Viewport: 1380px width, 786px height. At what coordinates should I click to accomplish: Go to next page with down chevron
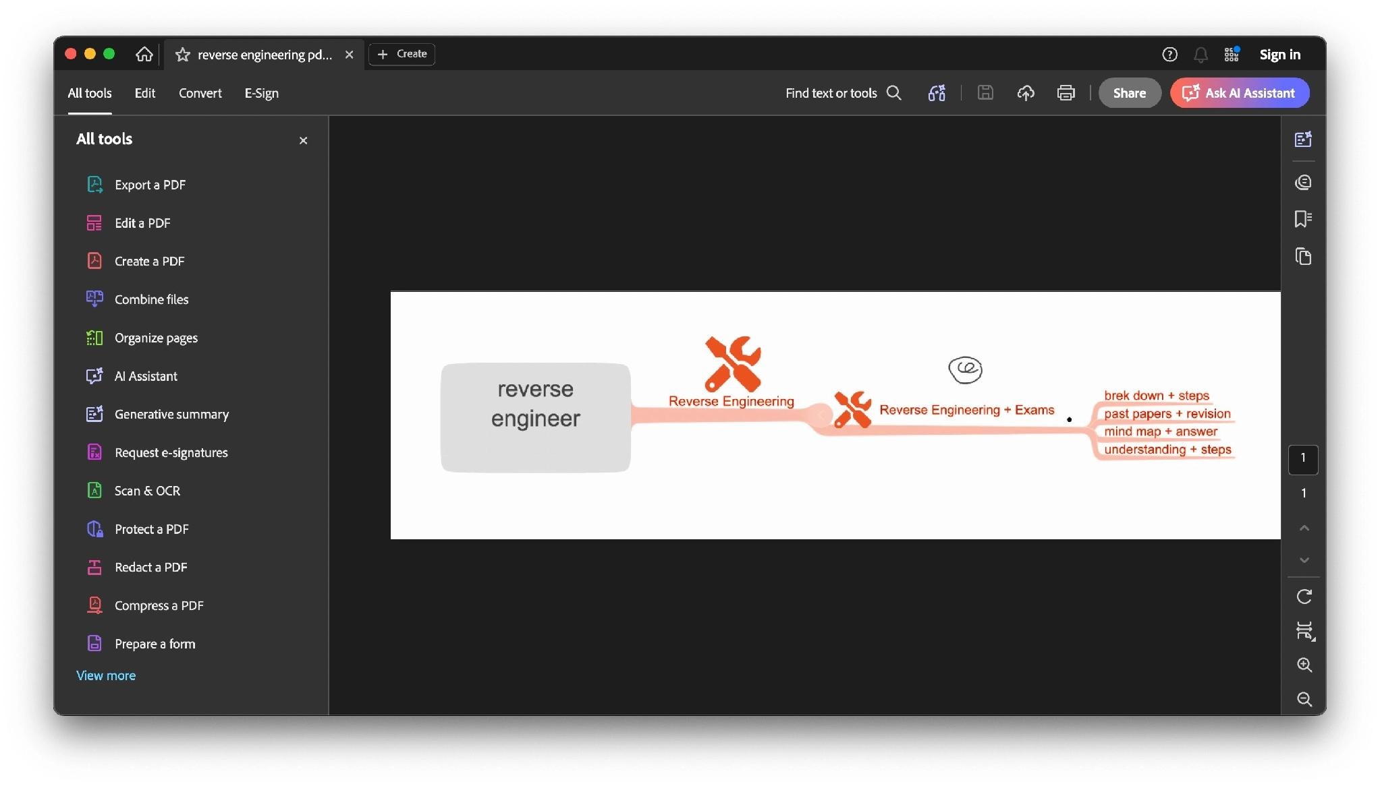pyautogui.click(x=1304, y=560)
